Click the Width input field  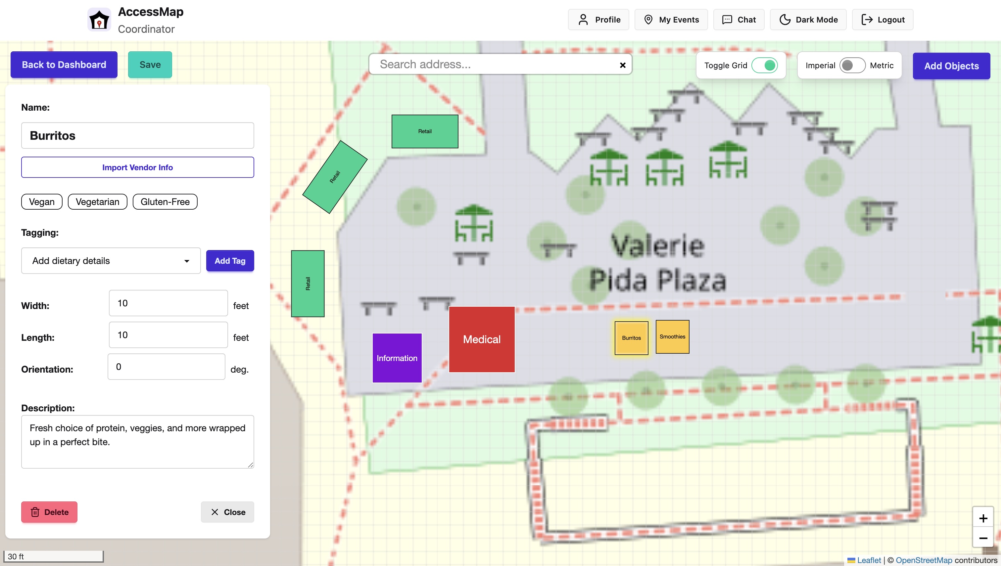(168, 303)
